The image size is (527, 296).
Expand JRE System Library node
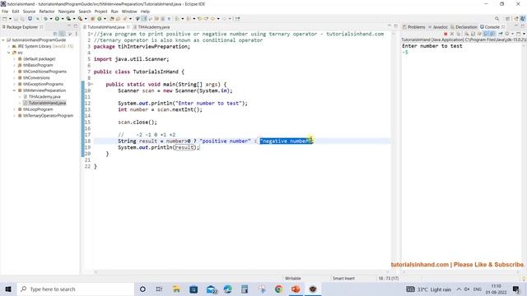9,46
